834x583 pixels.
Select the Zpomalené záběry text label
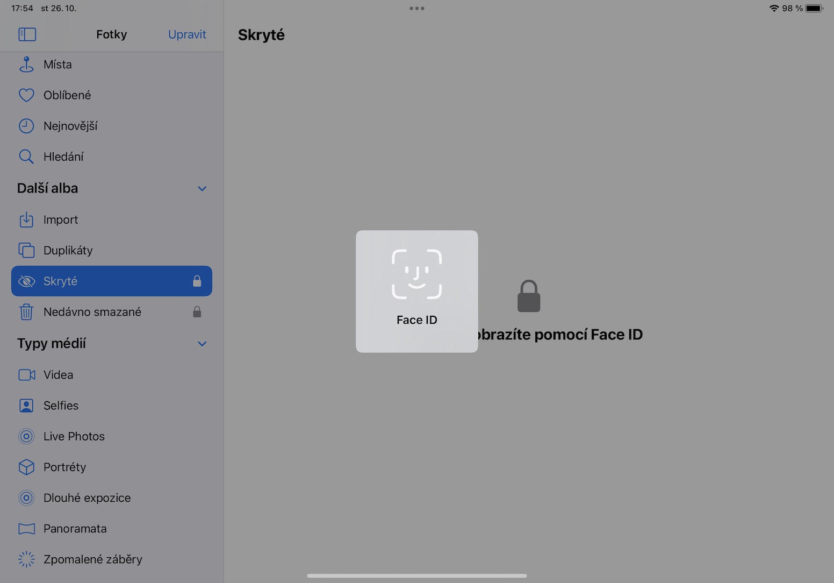[93, 559]
